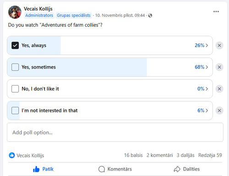The width and height of the screenshot is (229, 176).
Task: Tick the "No, I don't like it" checkbox
Action: [x=15, y=89]
